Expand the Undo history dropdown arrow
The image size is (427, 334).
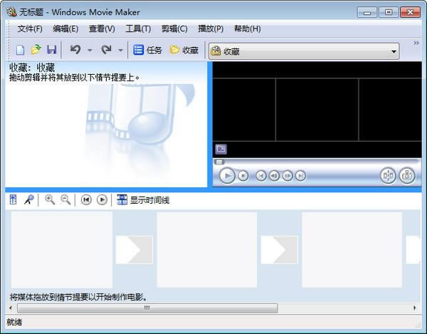[90, 50]
